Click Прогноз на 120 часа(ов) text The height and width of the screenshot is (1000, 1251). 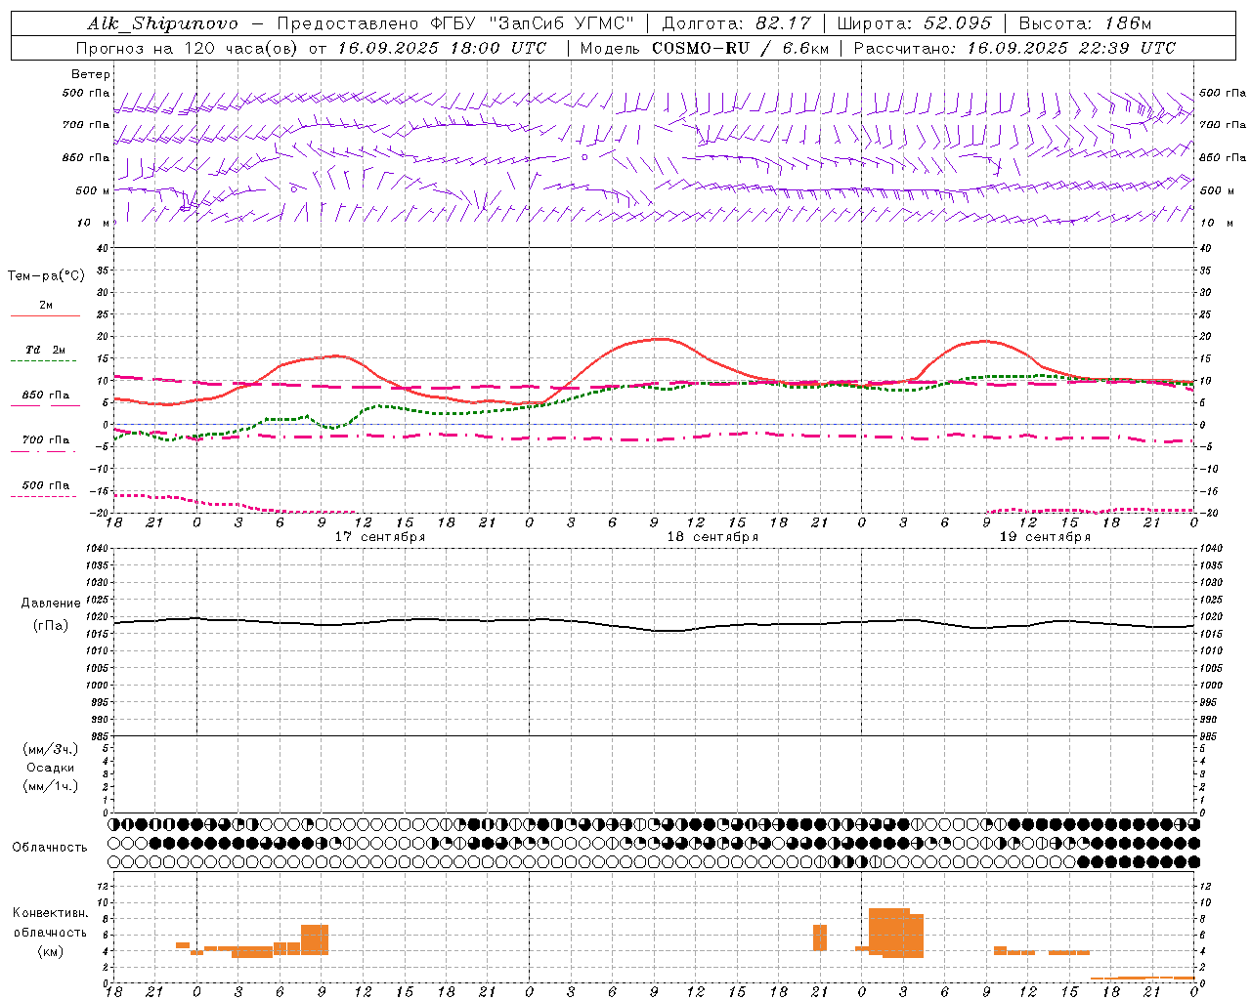click(x=187, y=48)
